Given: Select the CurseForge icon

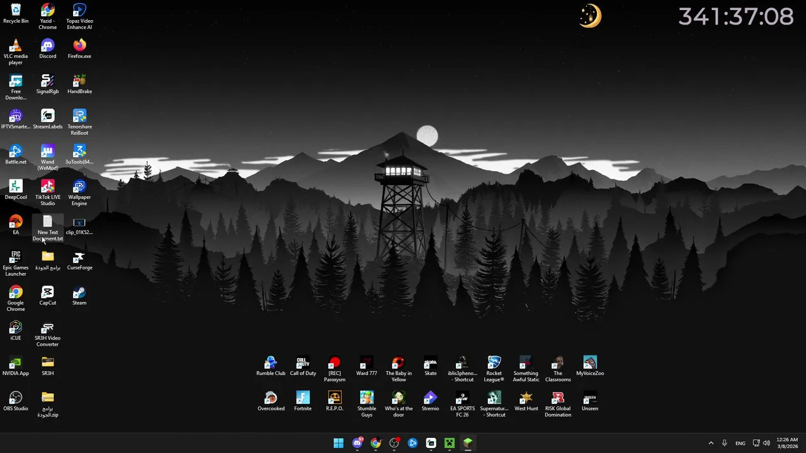Looking at the screenshot, I should tap(79, 260).
